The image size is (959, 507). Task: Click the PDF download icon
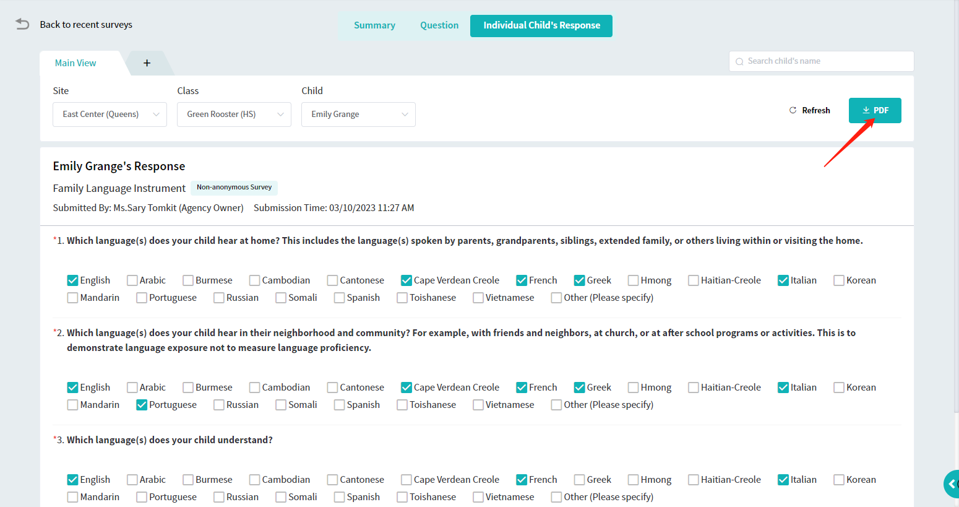coord(866,110)
